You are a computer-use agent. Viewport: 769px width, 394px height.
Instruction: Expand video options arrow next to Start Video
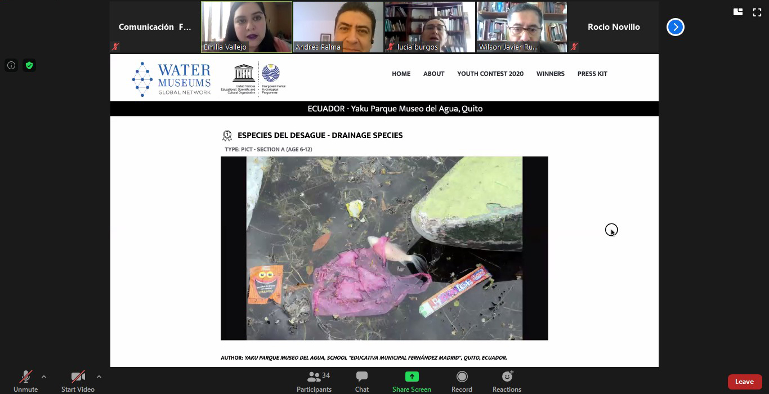(x=99, y=377)
